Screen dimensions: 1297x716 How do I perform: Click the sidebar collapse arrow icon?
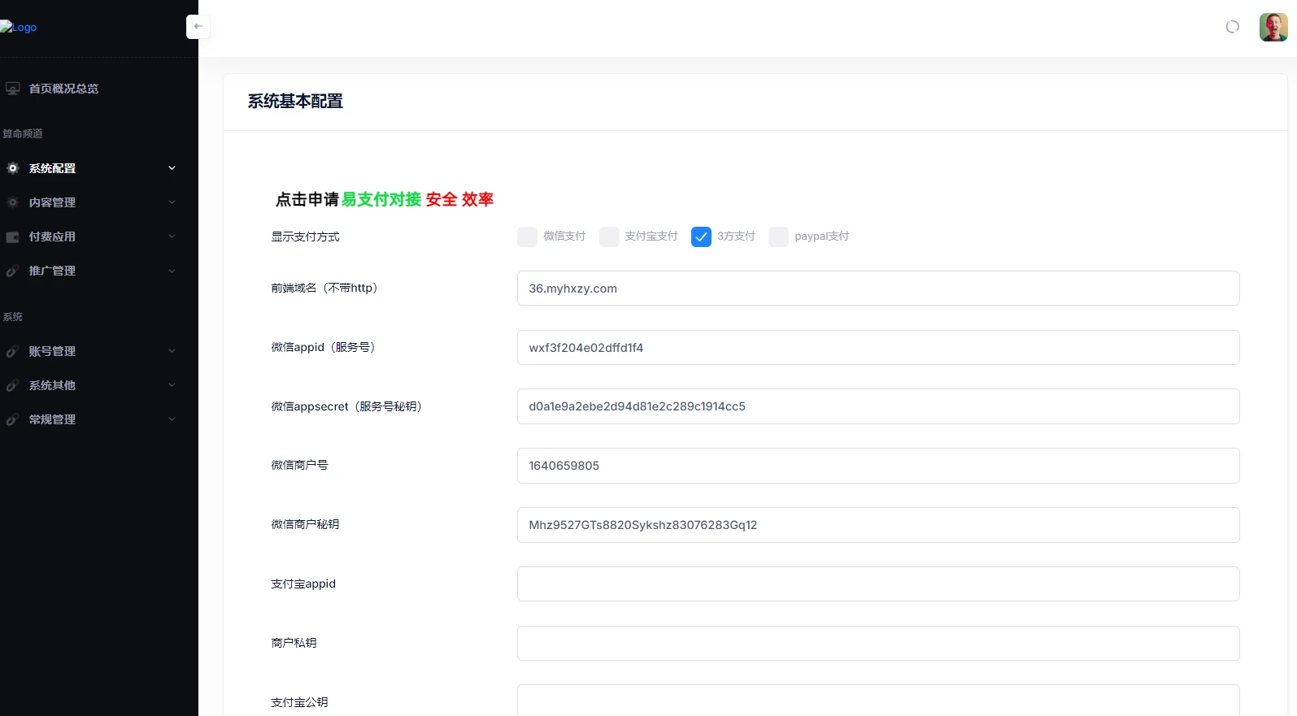click(x=198, y=27)
